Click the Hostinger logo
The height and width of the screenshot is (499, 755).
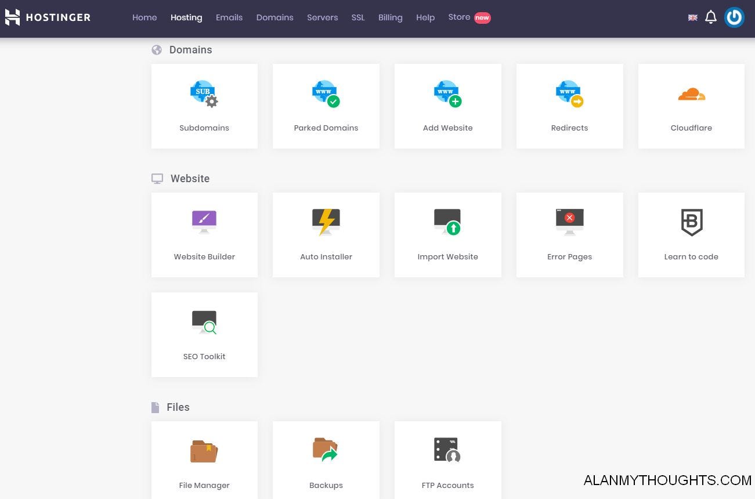click(x=48, y=17)
